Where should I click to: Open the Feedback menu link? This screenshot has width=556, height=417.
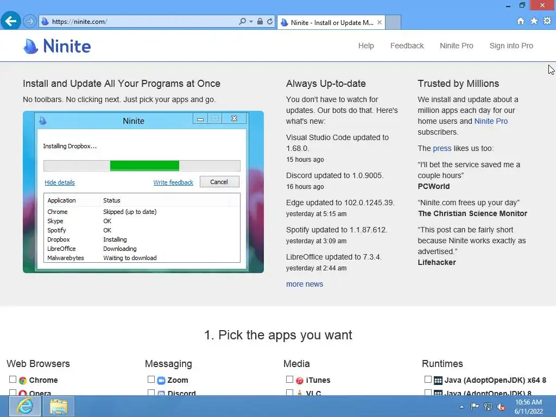pos(407,46)
